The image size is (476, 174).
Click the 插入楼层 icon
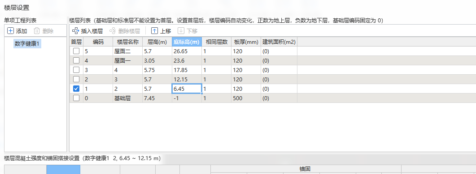click(75, 31)
